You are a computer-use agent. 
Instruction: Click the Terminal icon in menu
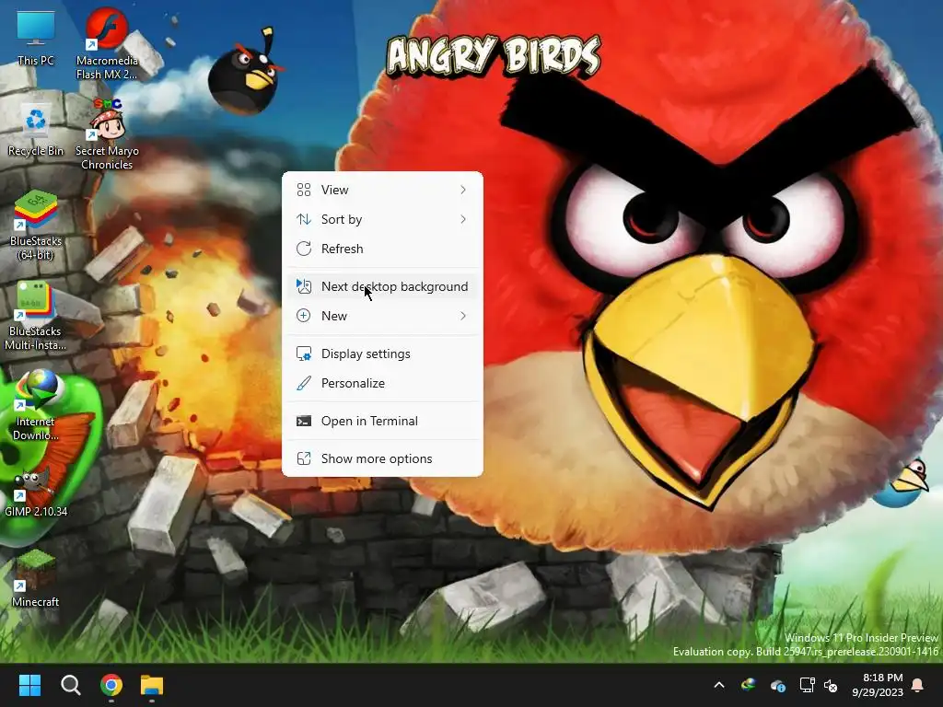tap(304, 422)
